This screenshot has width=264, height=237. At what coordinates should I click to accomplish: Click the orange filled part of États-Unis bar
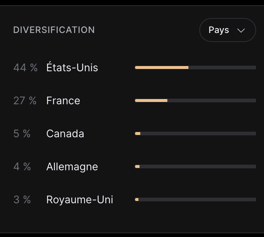click(x=162, y=67)
